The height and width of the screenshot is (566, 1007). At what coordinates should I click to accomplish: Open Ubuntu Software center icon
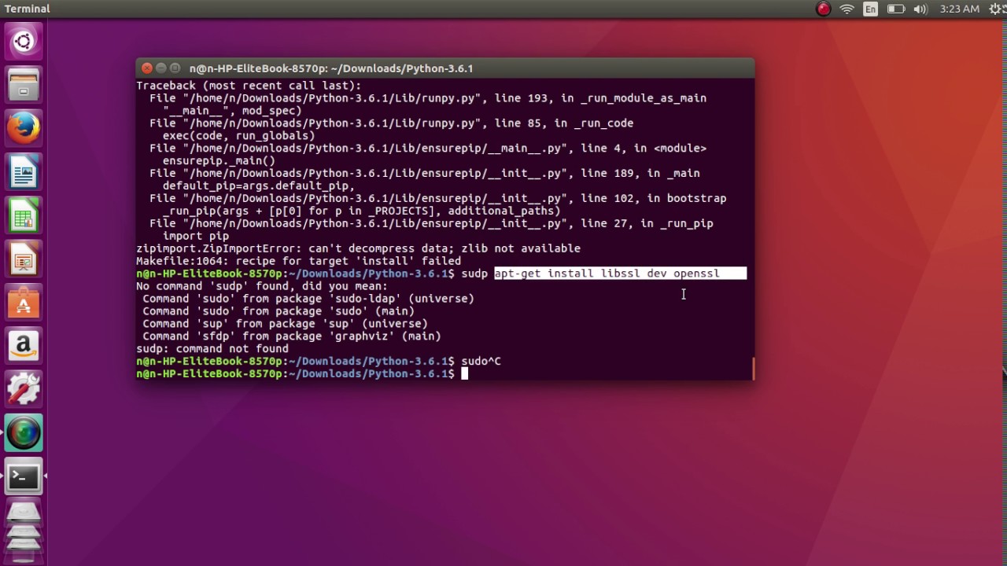tap(23, 302)
